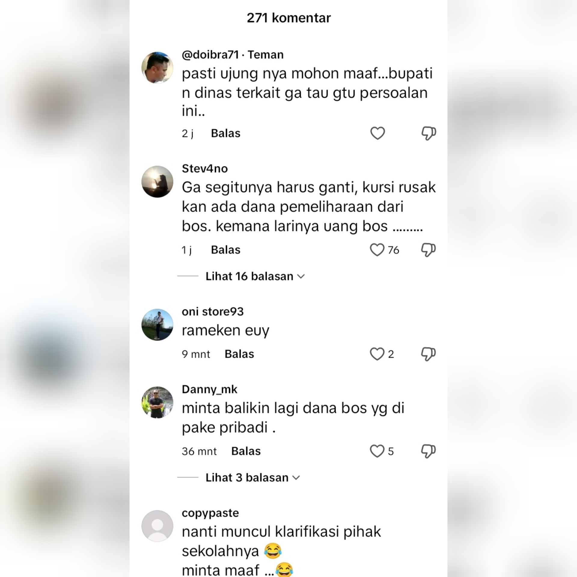The width and height of the screenshot is (577, 577).
Task: Like the comment by @doibra71
Action: (x=377, y=133)
